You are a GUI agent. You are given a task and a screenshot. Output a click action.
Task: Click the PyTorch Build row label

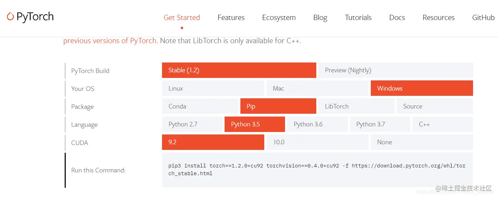[x=90, y=71]
